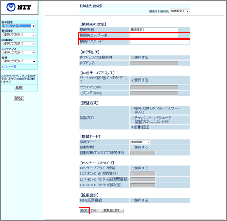Toggle PPPキープアライブ機能 checkbox

pos(133,168)
